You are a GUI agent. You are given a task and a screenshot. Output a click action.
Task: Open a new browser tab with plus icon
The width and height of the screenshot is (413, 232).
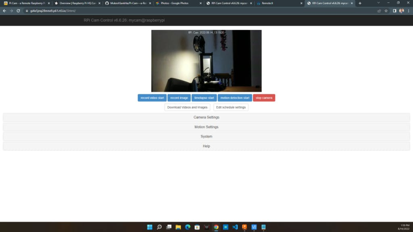click(x=360, y=3)
